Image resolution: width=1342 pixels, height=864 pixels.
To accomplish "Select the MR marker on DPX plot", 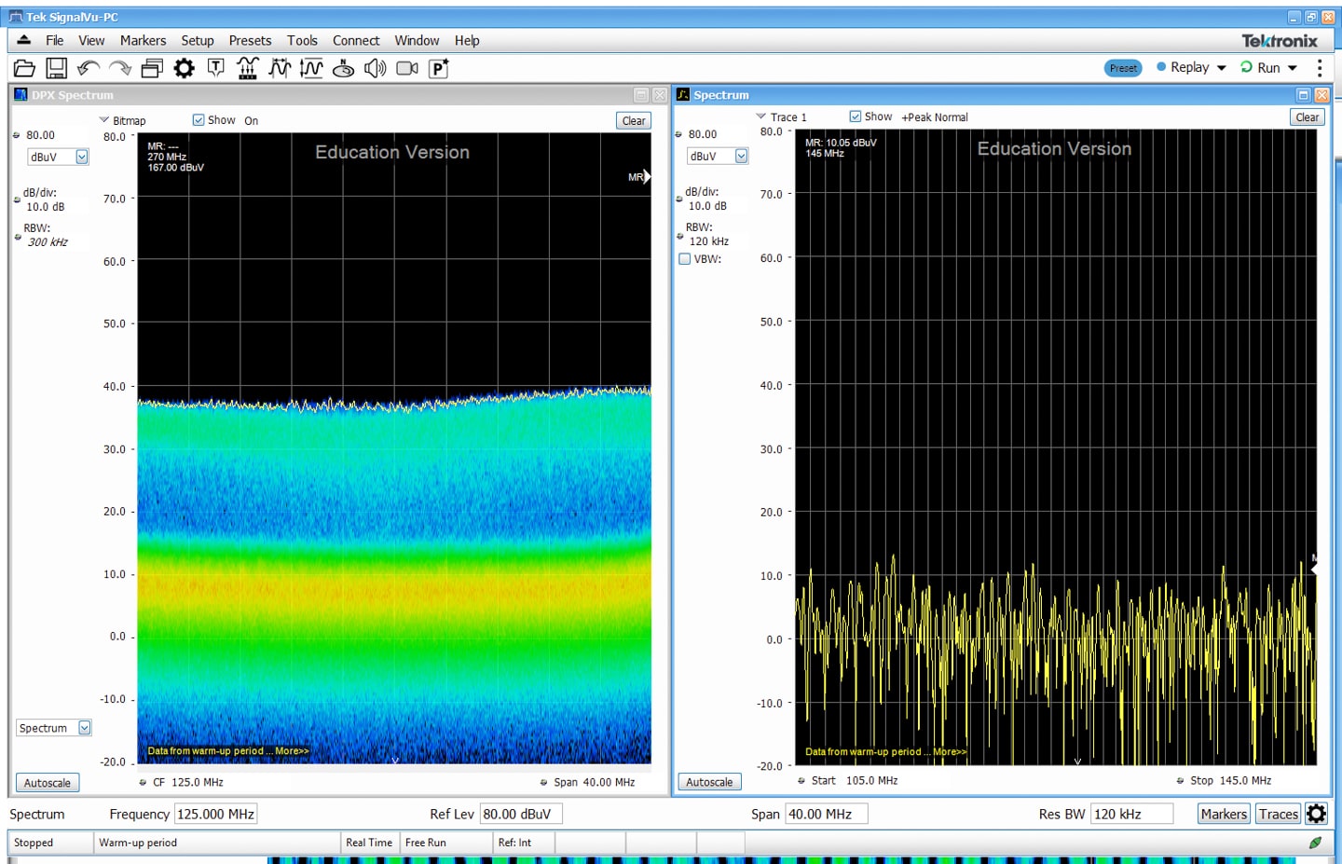I will pos(638,177).
